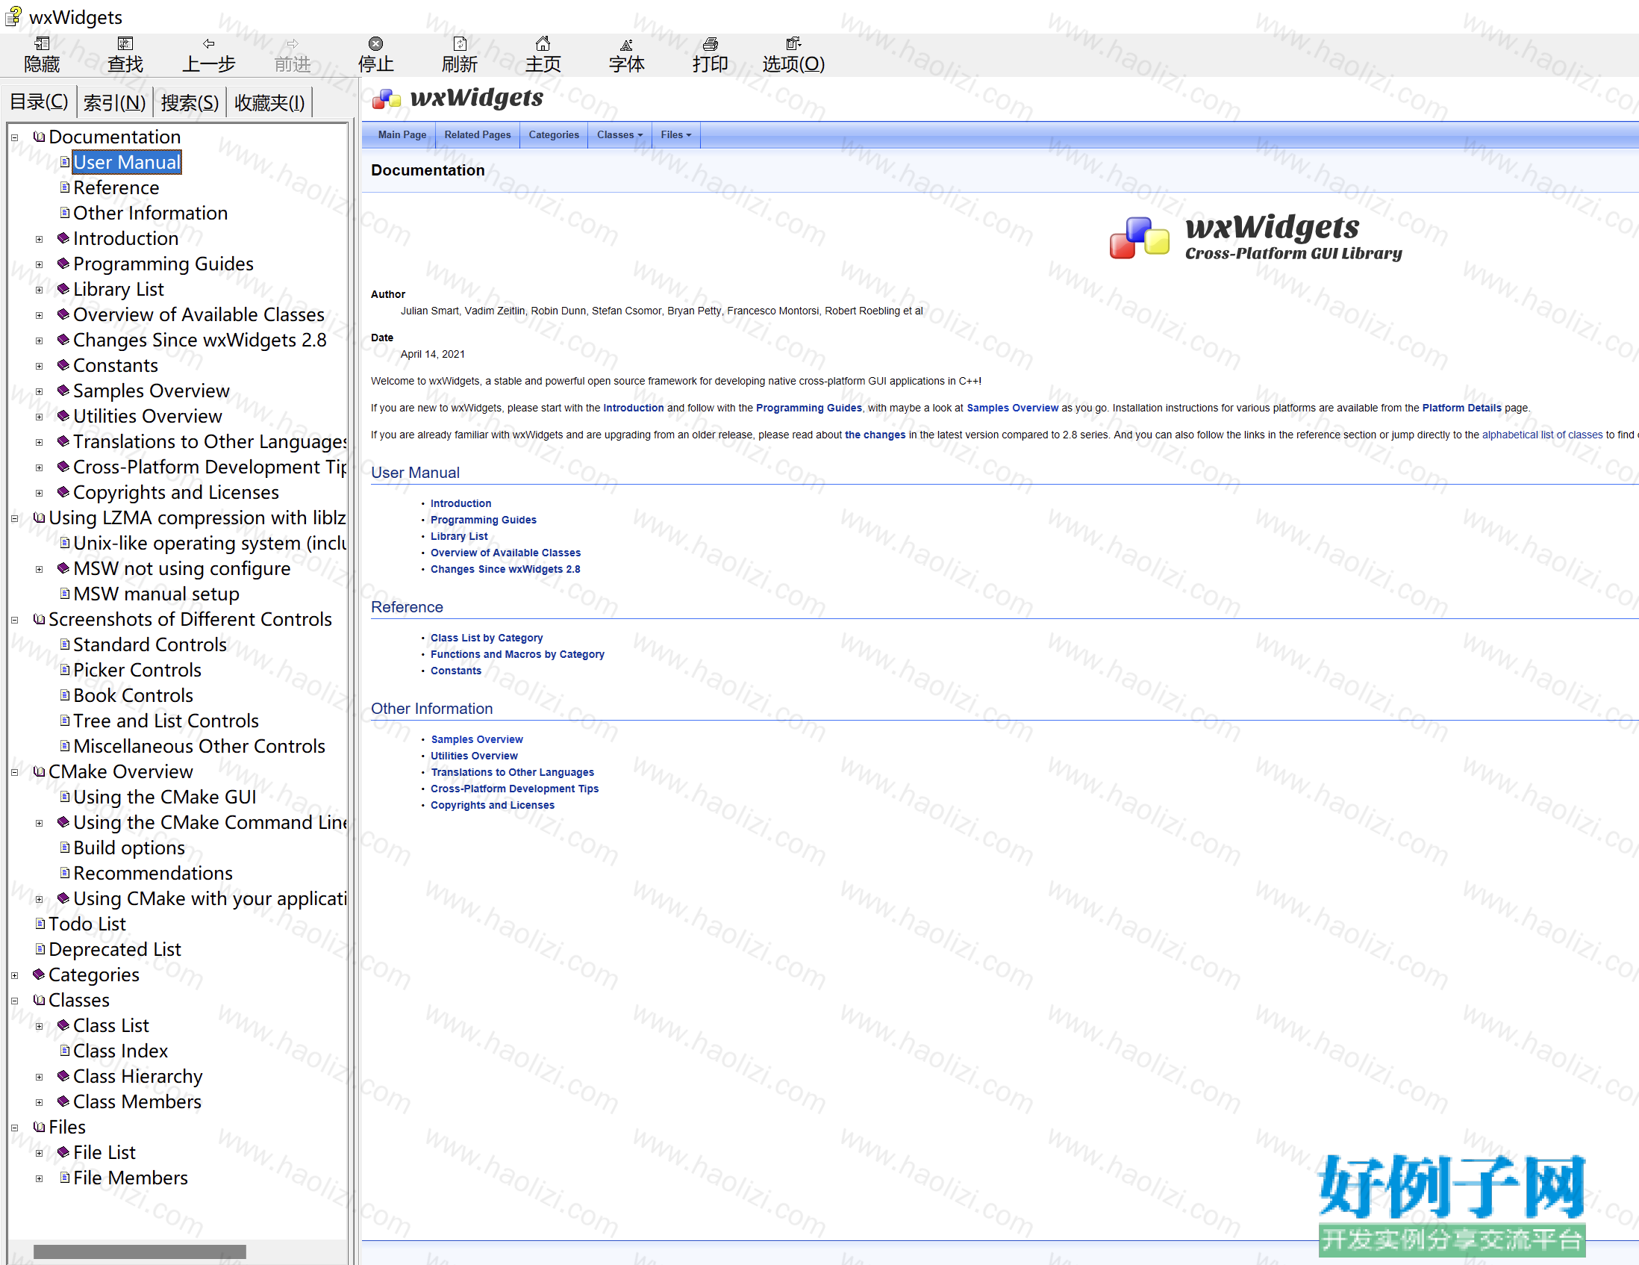
Task: Click the book icon beside Library List
Action: [x=63, y=290]
